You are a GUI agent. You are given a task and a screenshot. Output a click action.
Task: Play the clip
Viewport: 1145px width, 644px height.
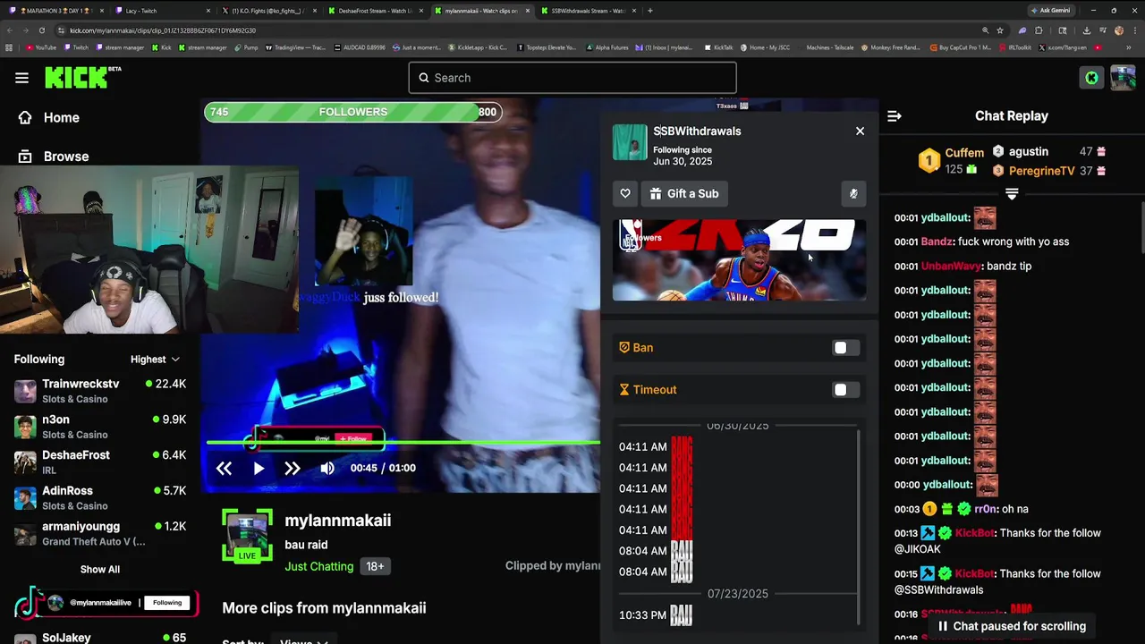coord(259,468)
